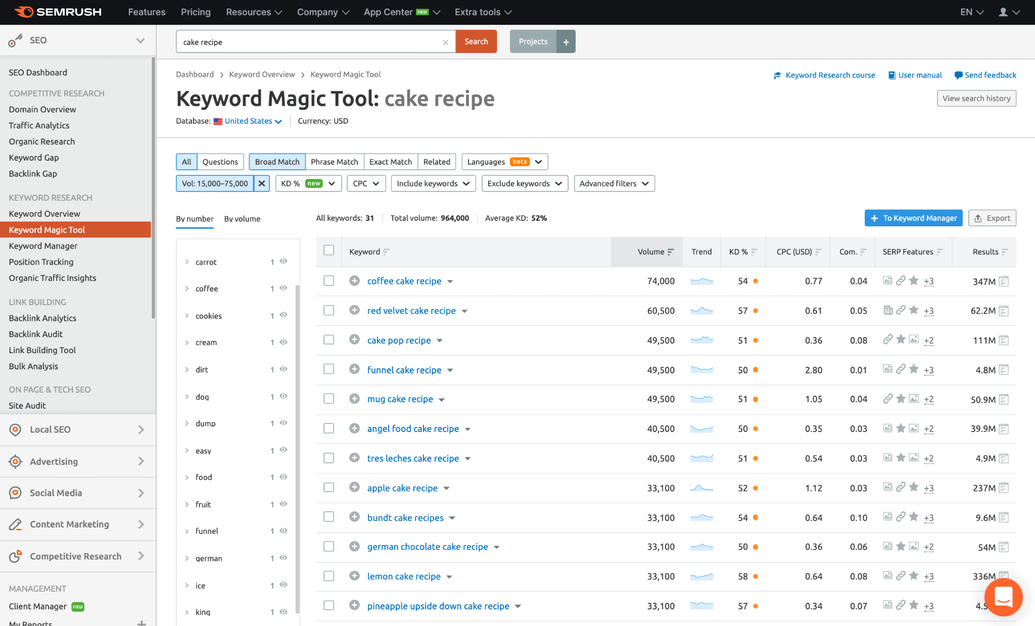Clear the cake recipe search field

click(445, 42)
